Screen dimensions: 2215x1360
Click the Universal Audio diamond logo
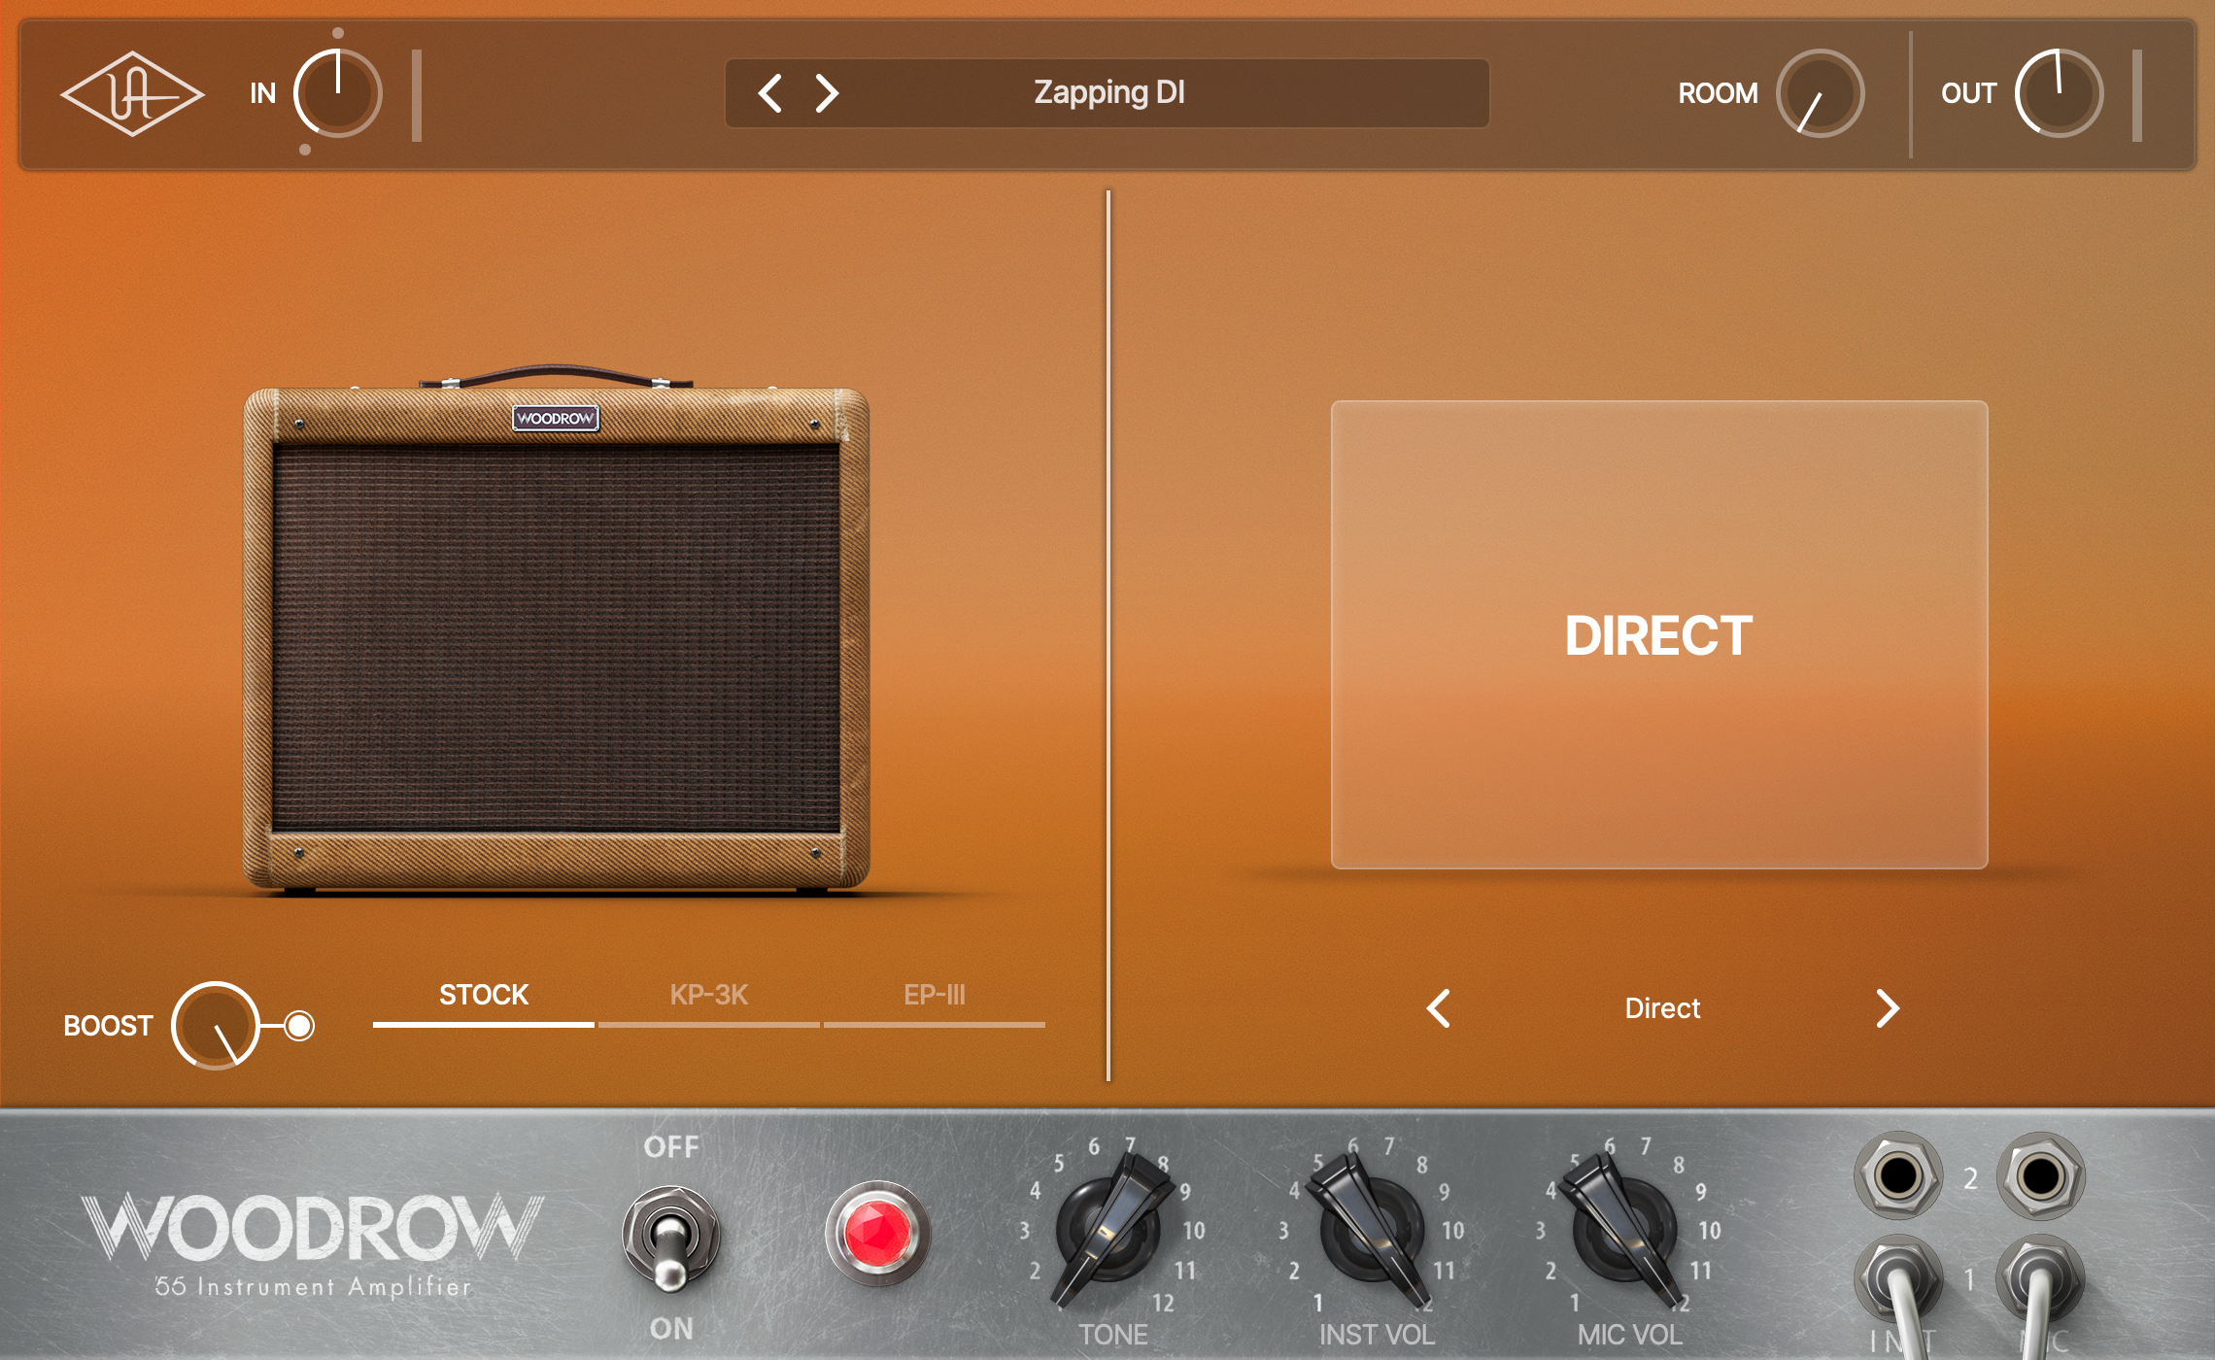pyautogui.click(x=131, y=92)
